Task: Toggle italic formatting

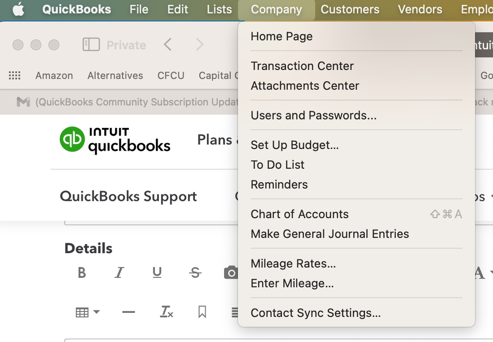Action: tap(119, 272)
